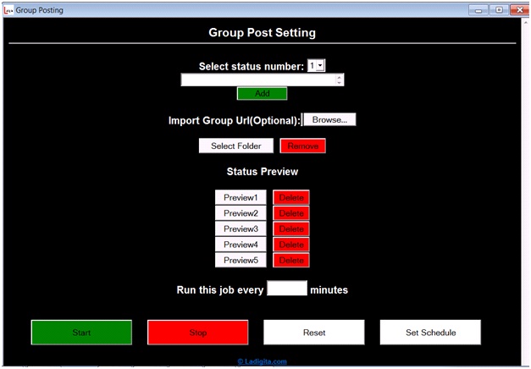Open Preview1 status
Screen dimensions: 531x369
tap(241, 197)
